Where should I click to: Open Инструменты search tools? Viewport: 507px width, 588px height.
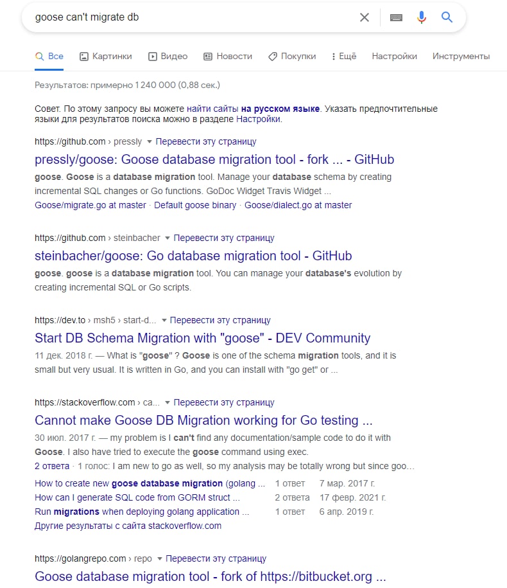pyautogui.click(x=461, y=57)
